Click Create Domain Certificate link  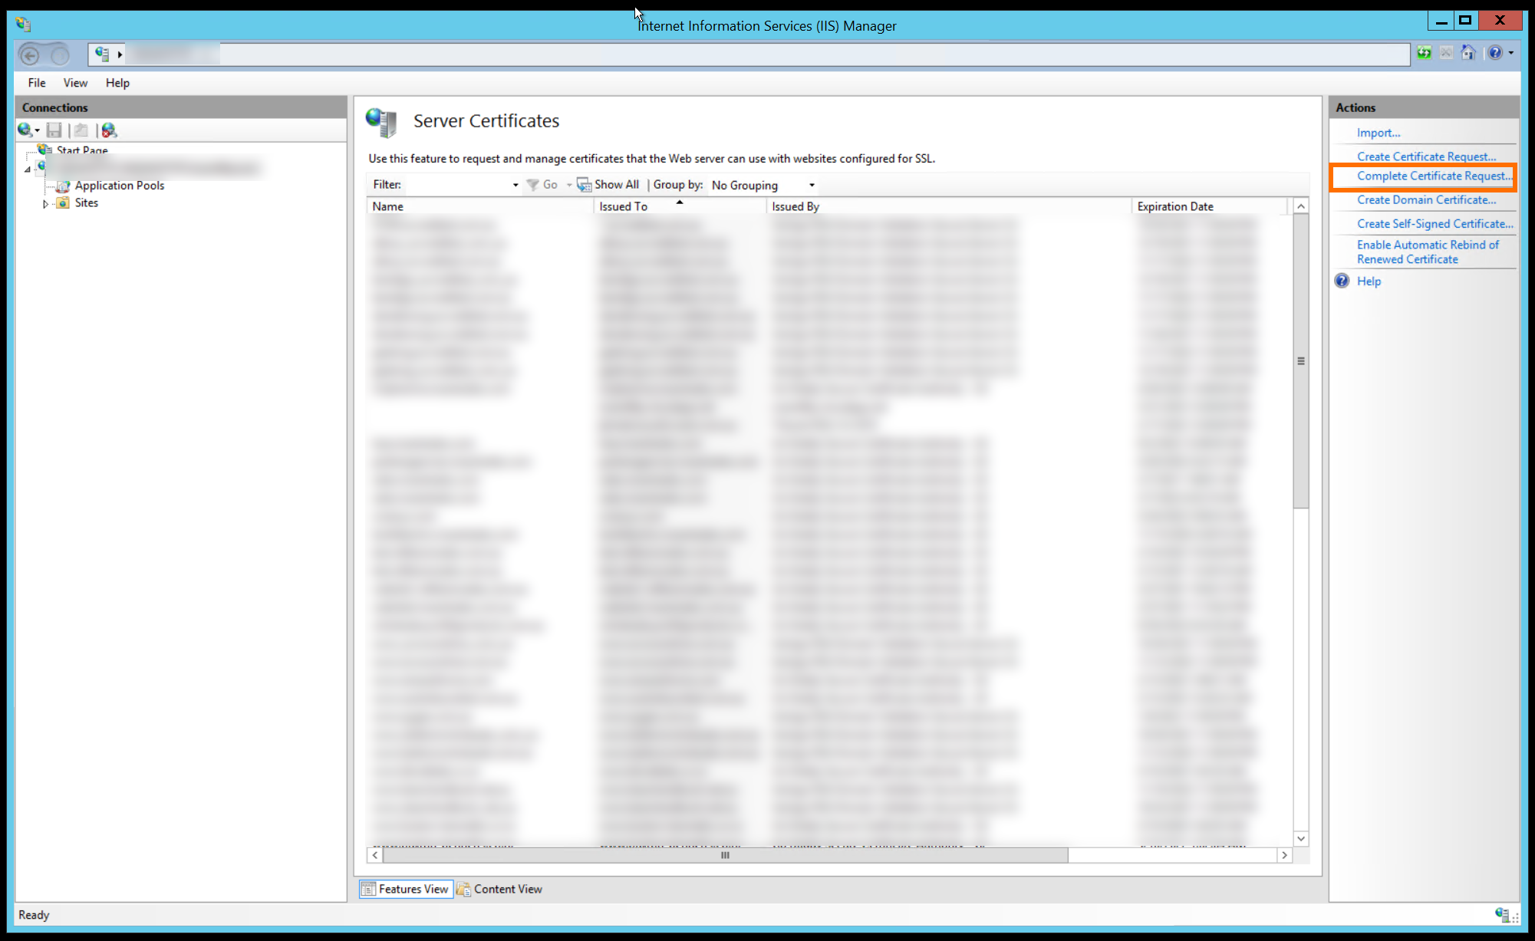click(1426, 199)
